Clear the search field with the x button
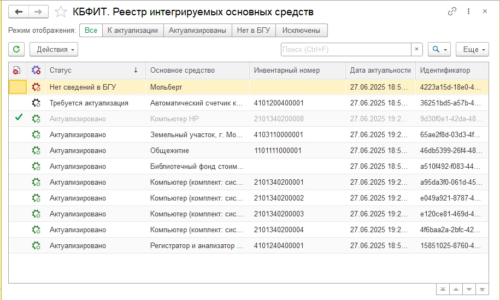This screenshot has width=500, height=300. click(x=416, y=49)
